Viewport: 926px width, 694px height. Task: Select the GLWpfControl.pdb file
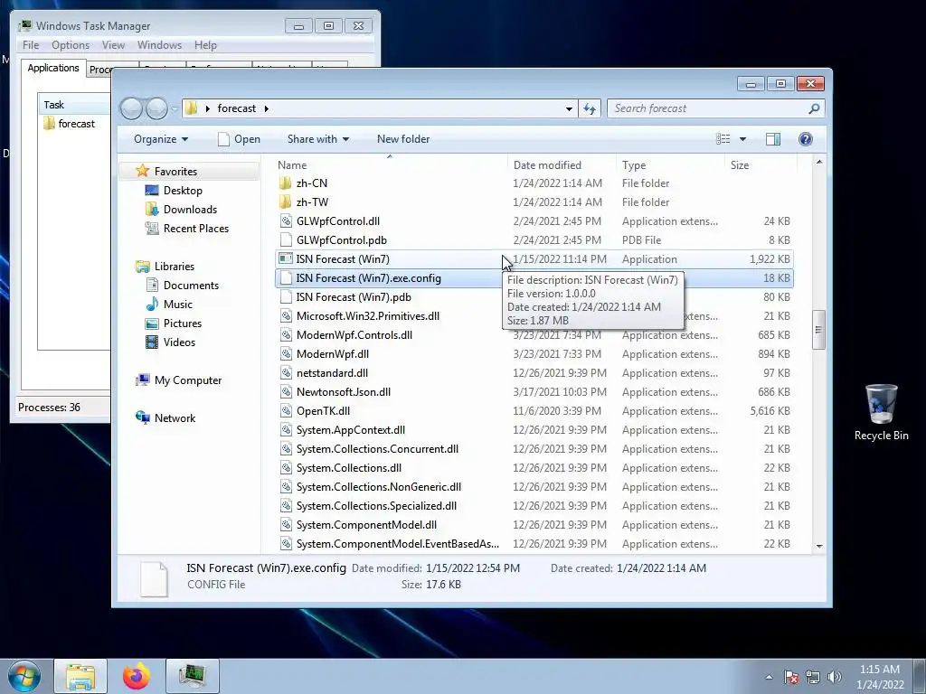click(534, 240)
